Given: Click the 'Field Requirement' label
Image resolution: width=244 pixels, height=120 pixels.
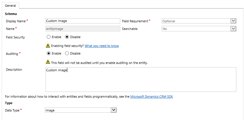Looking at the screenshot, I should click(135, 21).
